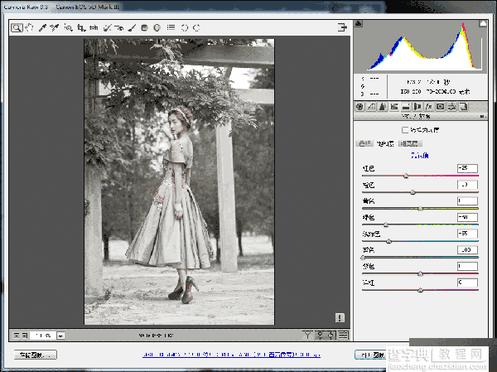Focus the Greens saturation value field

click(467, 217)
